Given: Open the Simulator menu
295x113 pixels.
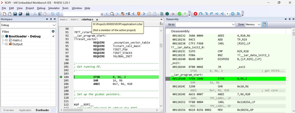Looking at the screenshot, I should coord(54,8).
